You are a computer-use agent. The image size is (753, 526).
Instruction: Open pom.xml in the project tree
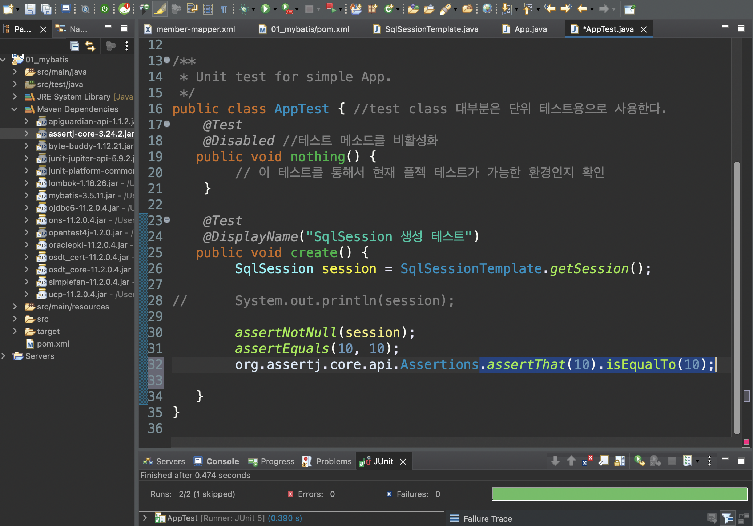[x=53, y=344]
